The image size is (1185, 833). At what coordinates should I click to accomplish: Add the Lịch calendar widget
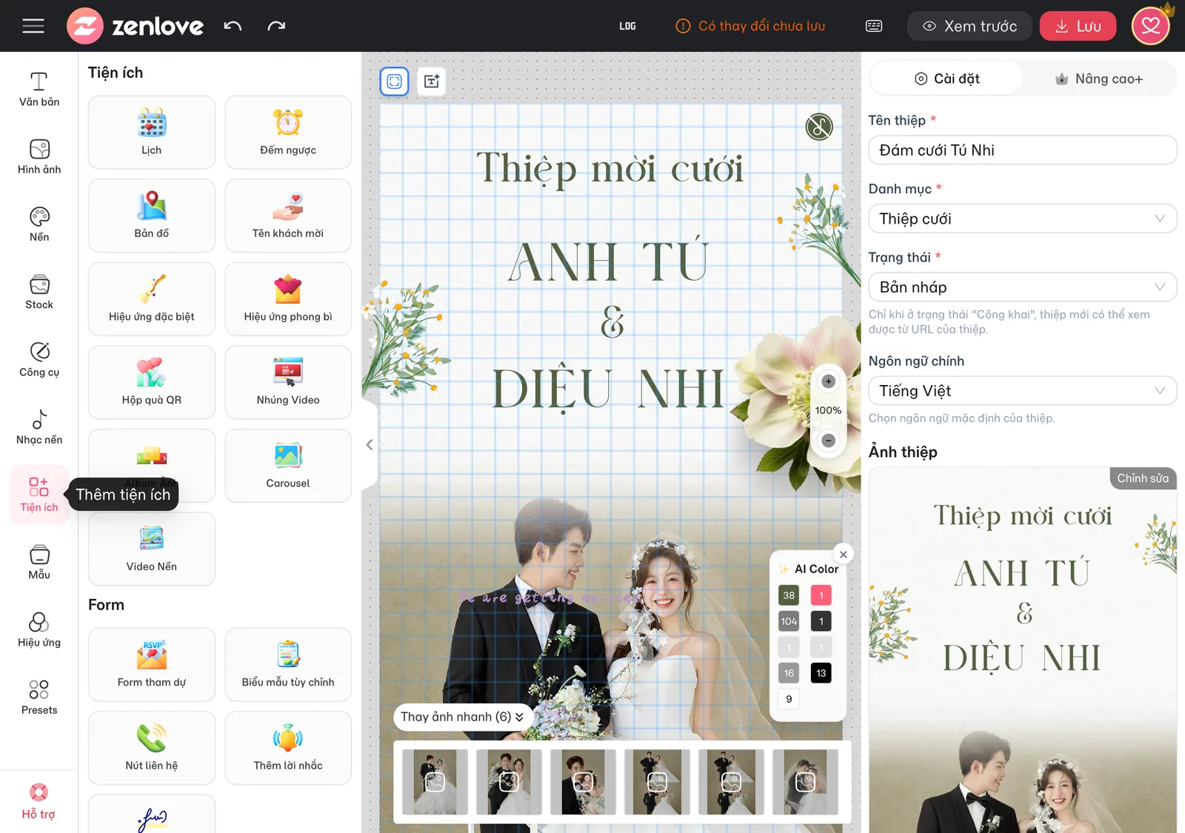[152, 133]
